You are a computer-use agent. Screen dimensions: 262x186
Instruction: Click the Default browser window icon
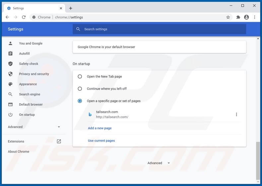click(10, 105)
